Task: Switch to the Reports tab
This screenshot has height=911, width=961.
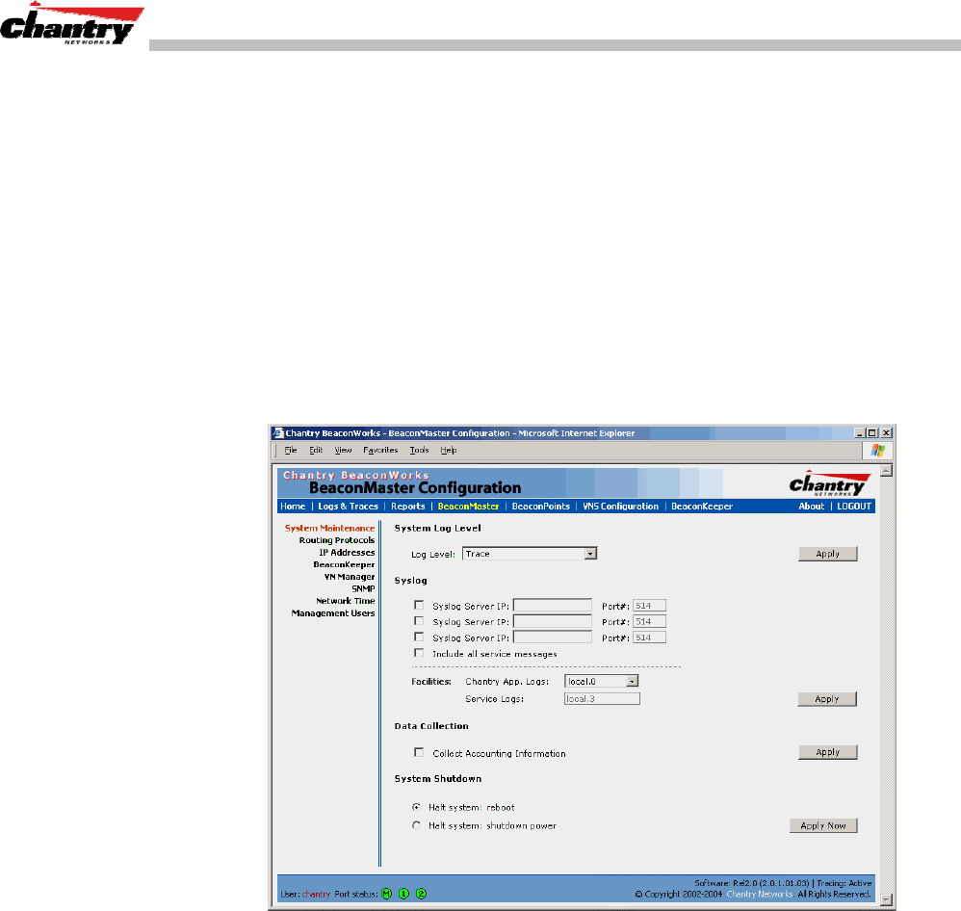Action: pos(408,507)
